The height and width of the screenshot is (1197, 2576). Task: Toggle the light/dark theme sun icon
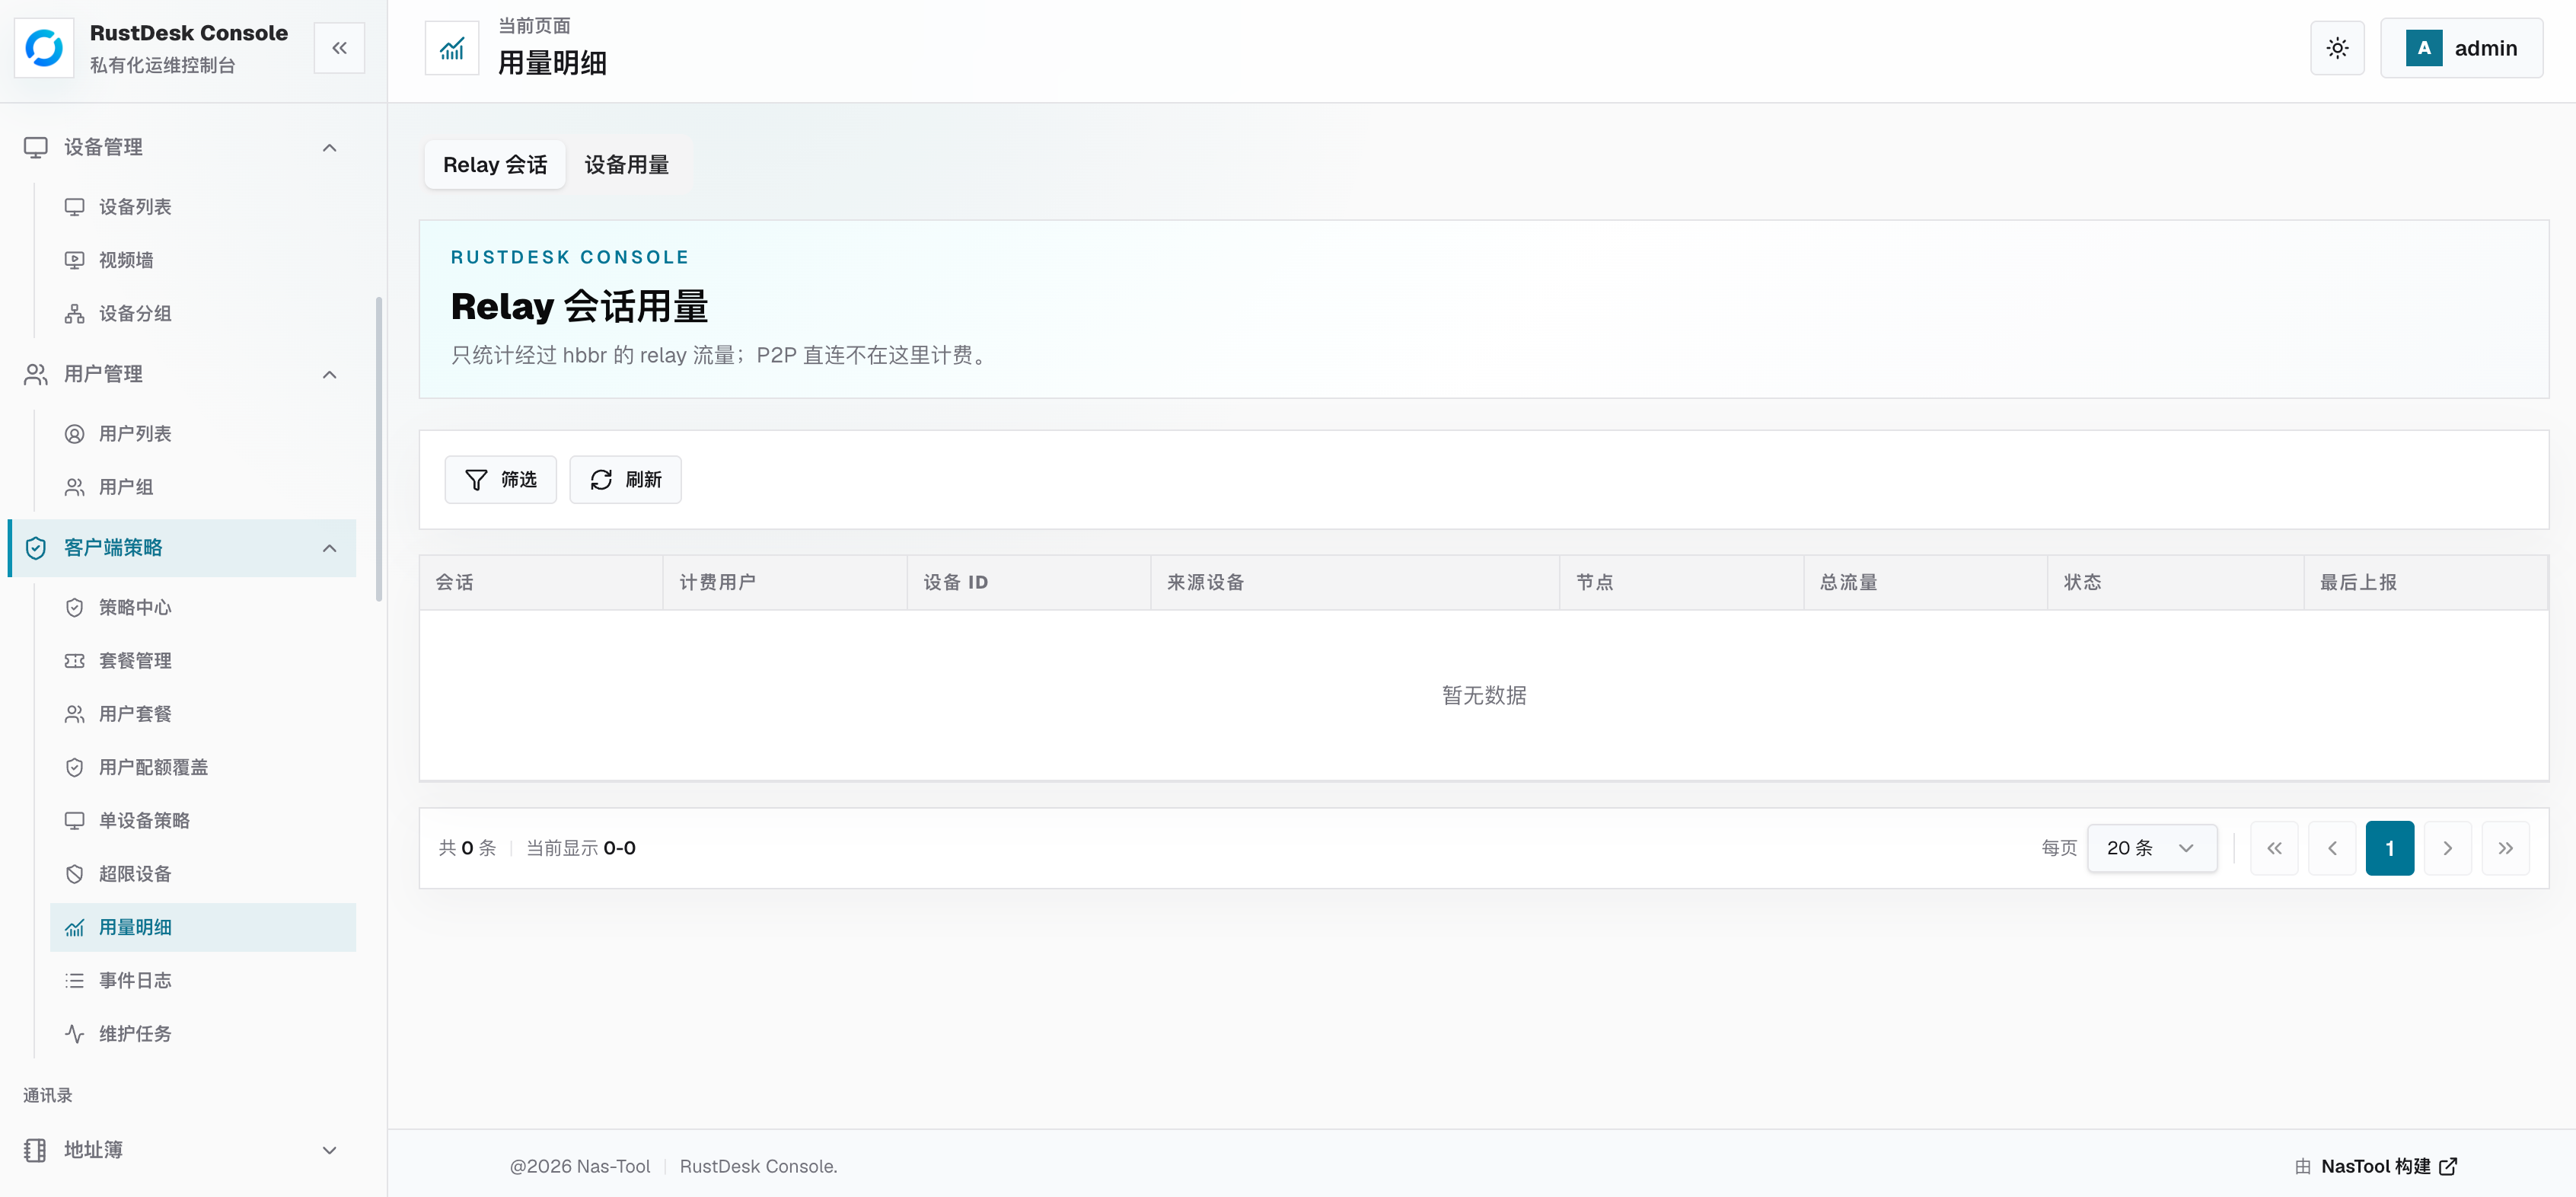[2337, 48]
